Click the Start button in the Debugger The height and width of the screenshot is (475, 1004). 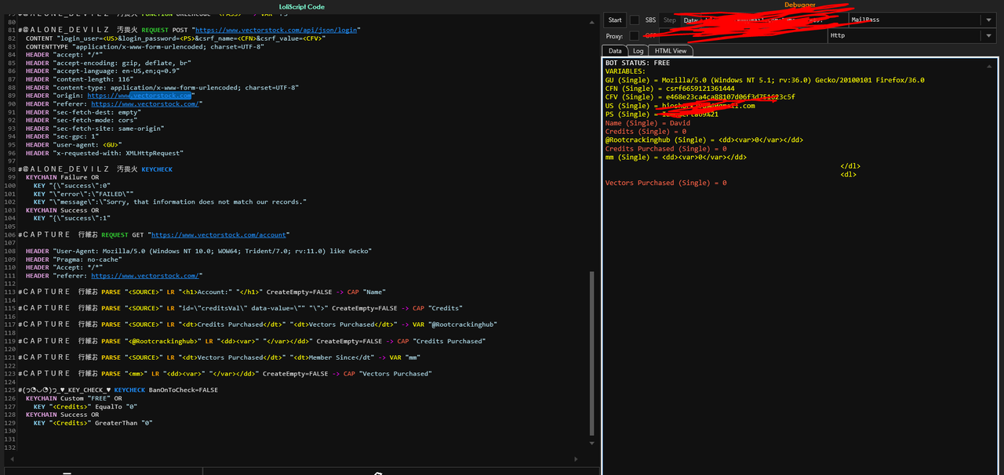pyautogui.click(x=615, y=20)
